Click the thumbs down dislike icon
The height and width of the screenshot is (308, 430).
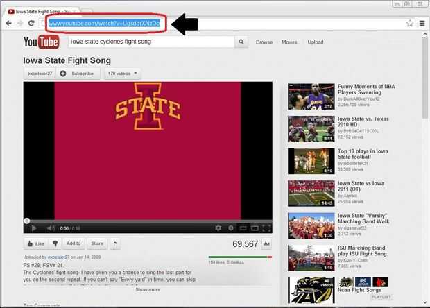[x=55, y=243]
